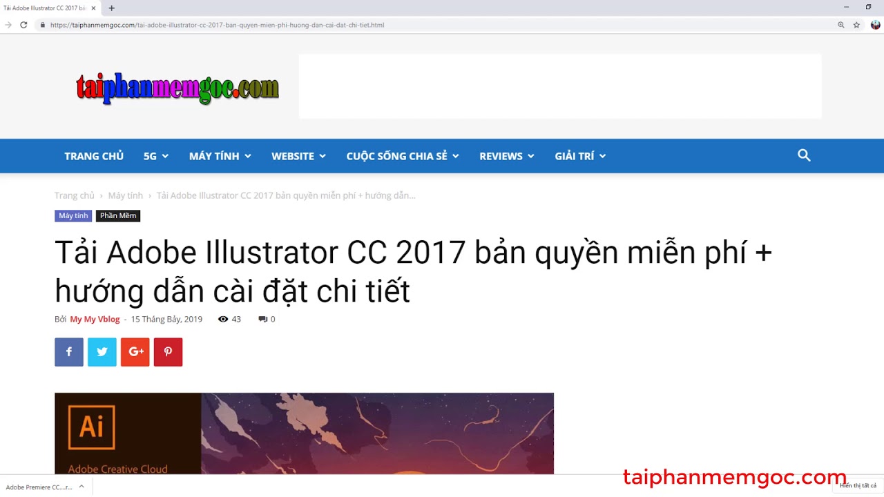The width and height of the screenshot is (884, 497).
Task: Click the address bar URL field
Action: (435, 25)
